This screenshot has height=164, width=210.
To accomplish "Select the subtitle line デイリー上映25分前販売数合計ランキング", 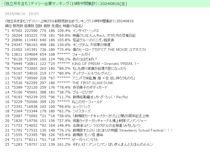I will (69, 21).
